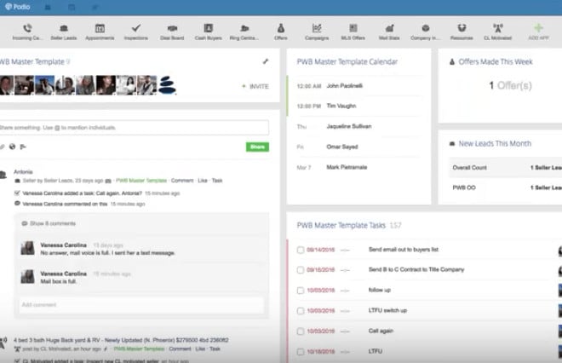Image resolution: width=562 pixels, height=363 pixels.
Task: Open the Deal Board app
Action: pos(172,32)
